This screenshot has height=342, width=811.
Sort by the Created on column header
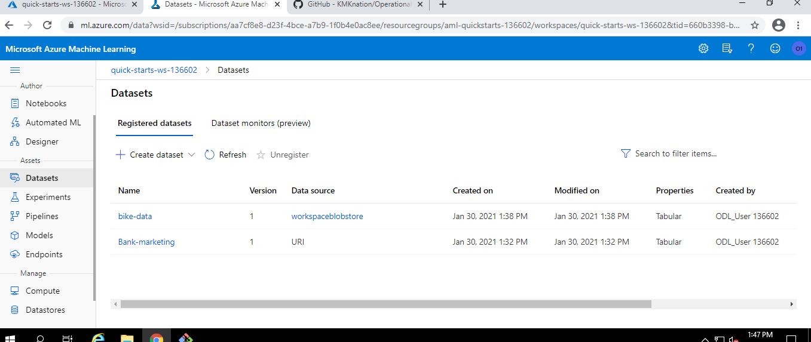coord(473,191)
